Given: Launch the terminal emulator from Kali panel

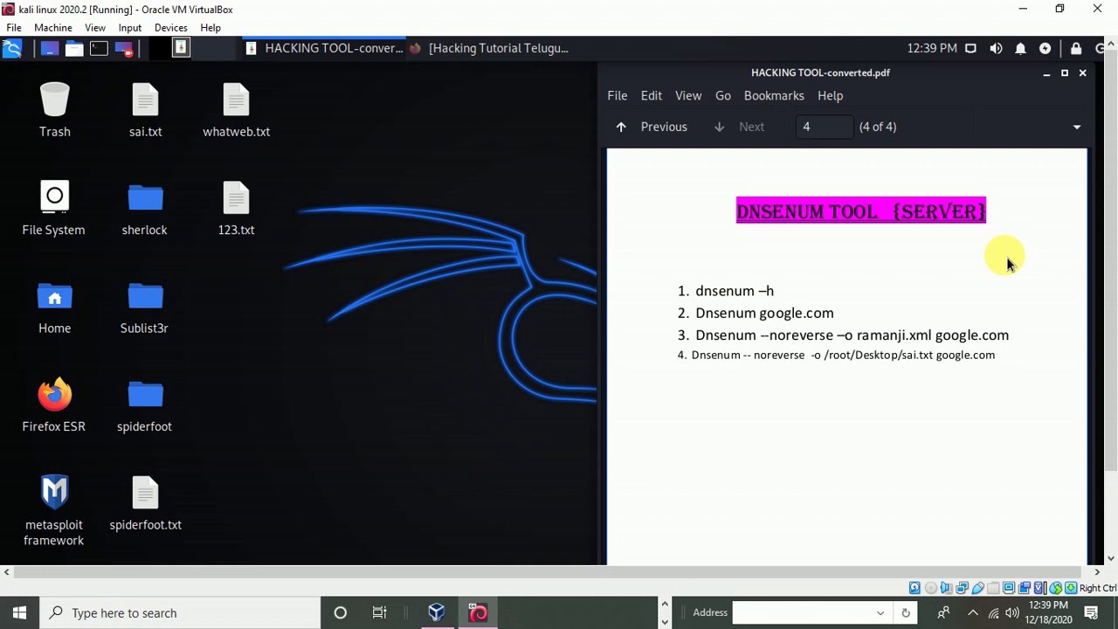Looking at the screenshot, I should click(x=99, y=49).
